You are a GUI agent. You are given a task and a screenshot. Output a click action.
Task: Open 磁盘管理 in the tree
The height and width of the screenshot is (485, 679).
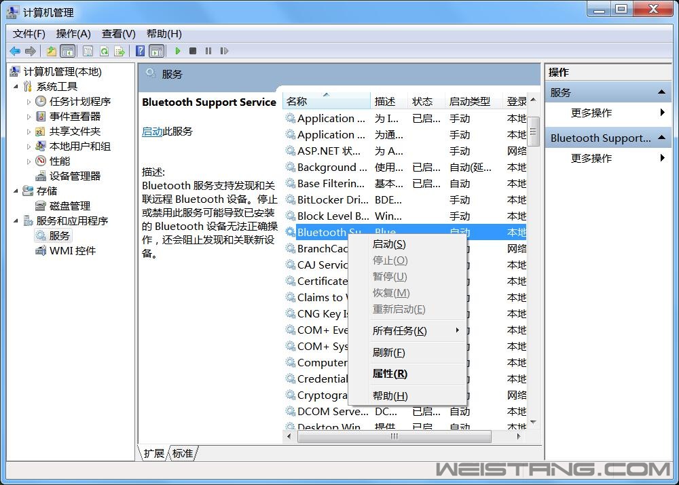(70, 206)
